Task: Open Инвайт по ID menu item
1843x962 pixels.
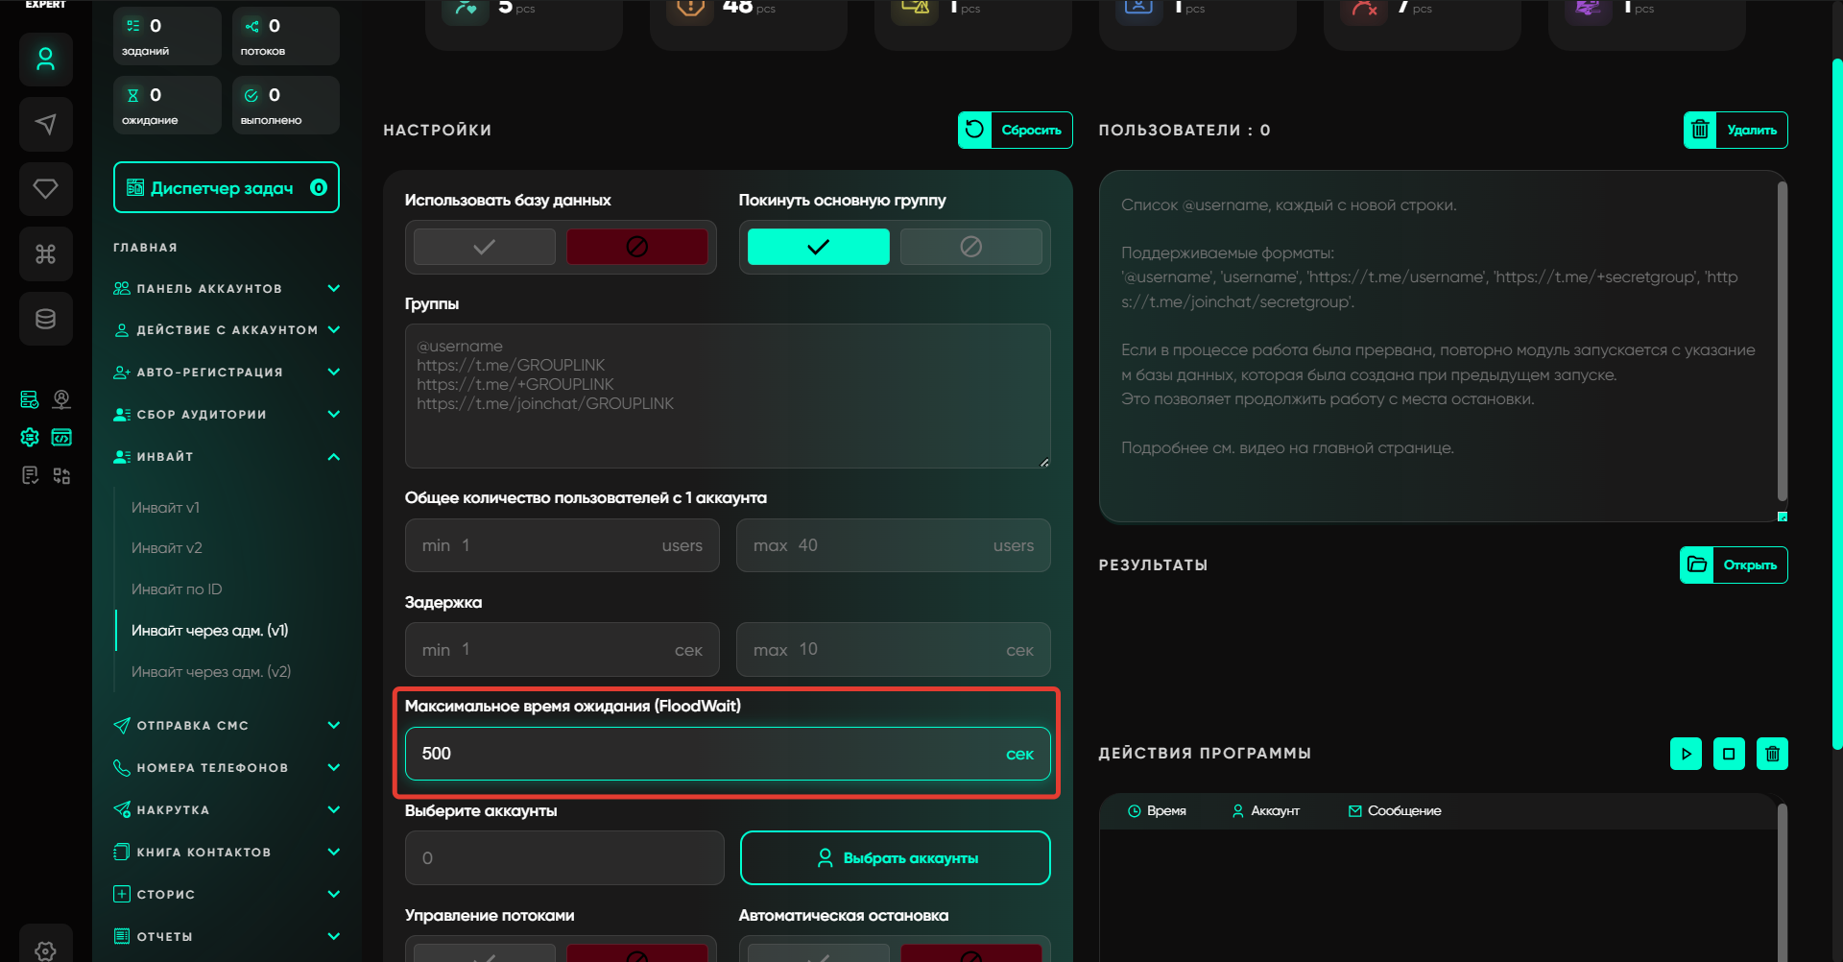Action: click(177, 589)
